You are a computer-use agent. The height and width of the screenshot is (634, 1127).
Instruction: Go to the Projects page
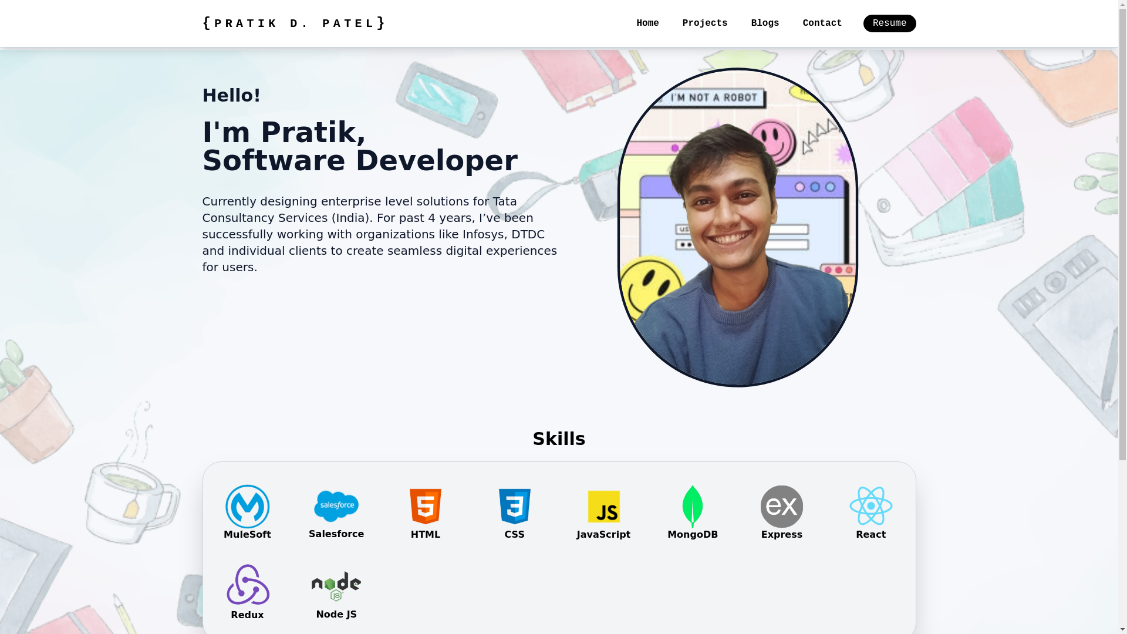705,23
